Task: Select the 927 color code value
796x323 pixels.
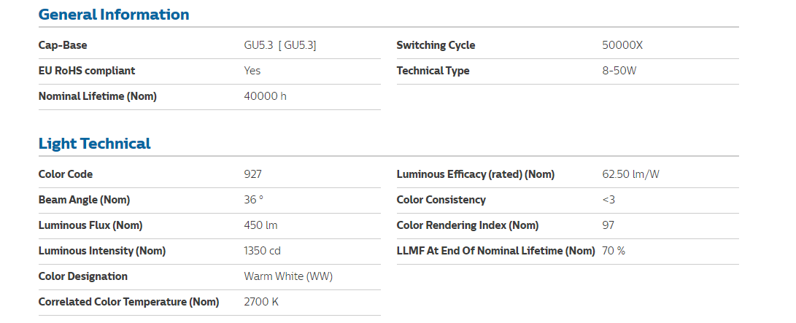Action: click(252, 174)
